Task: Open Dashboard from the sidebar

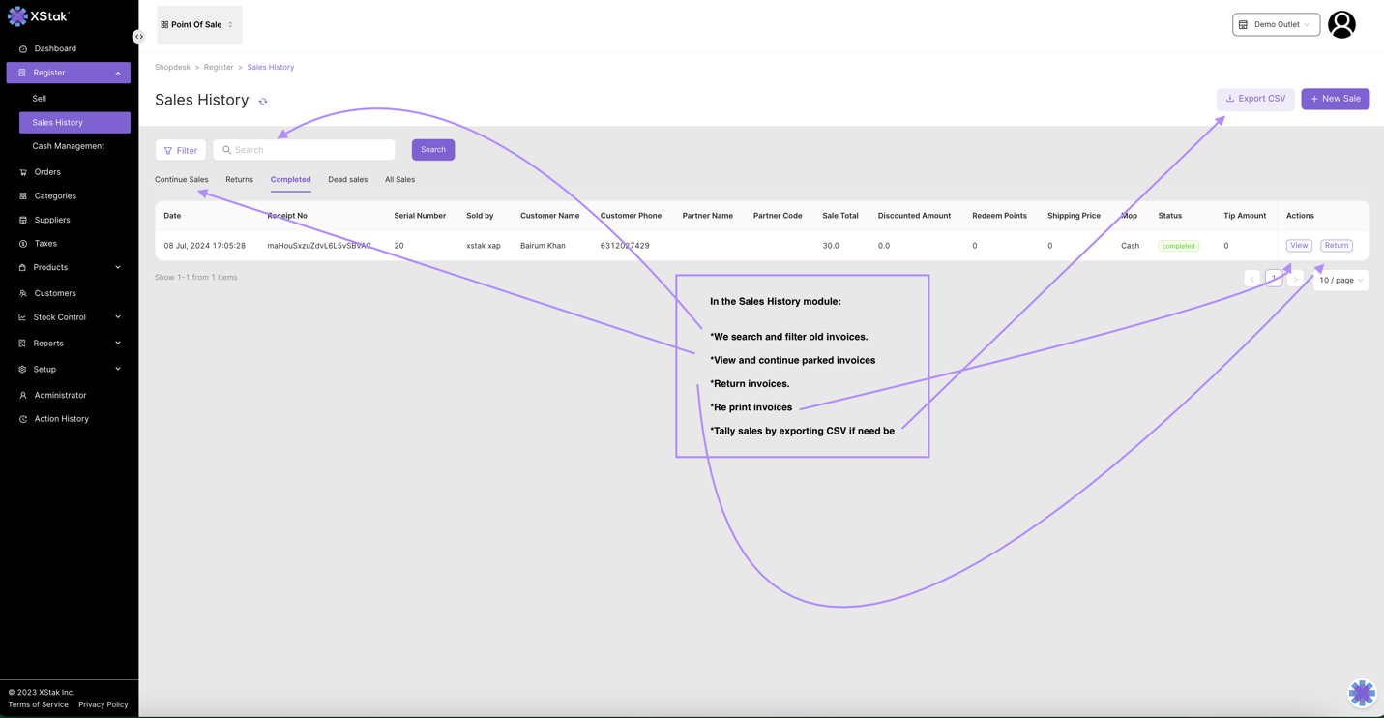Action: (55, 48)
